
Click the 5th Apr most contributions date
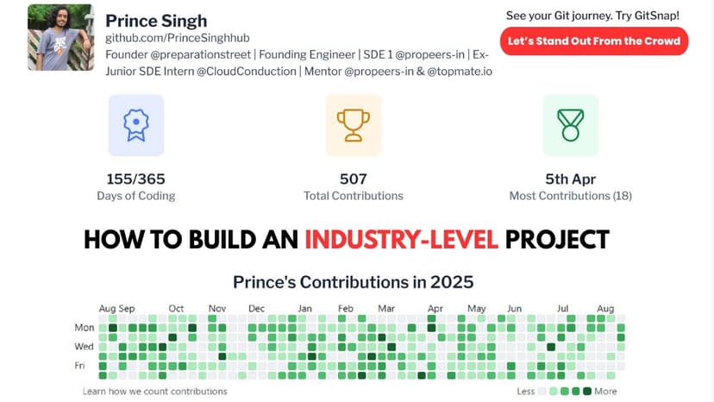click(x=570, y=179)
